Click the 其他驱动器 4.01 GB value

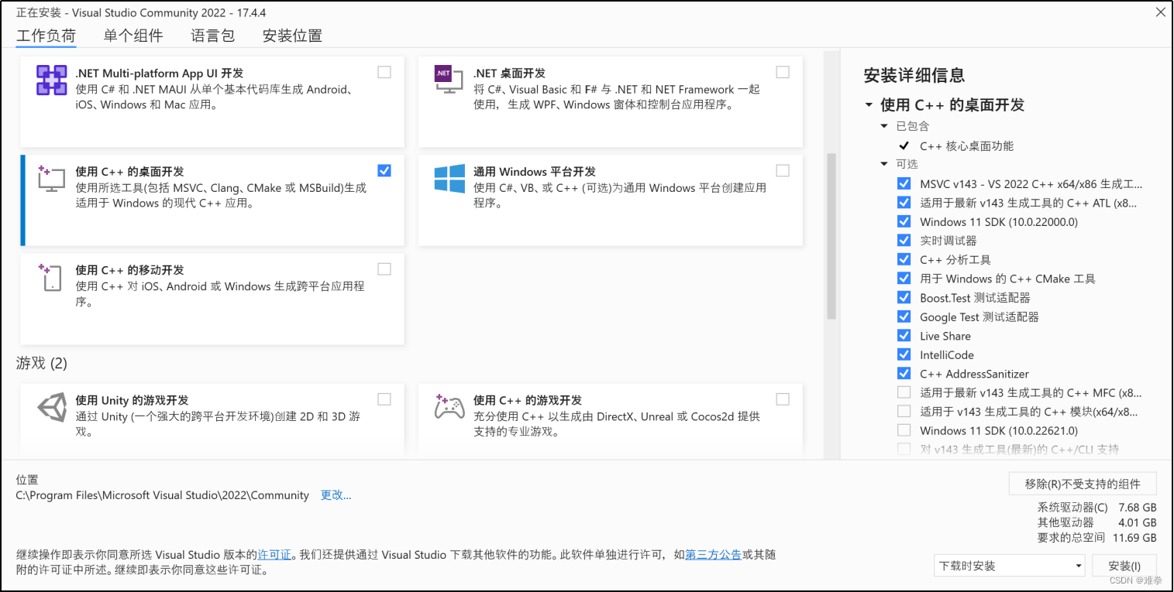(x=1138, y=522)
